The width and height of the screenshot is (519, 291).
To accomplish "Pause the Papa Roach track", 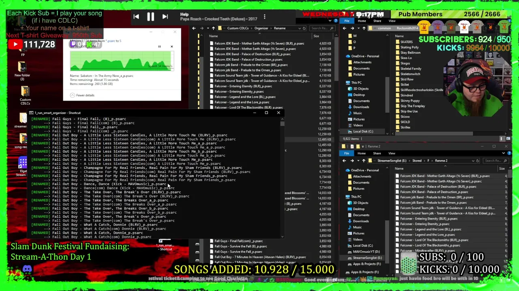I will 150,17.
